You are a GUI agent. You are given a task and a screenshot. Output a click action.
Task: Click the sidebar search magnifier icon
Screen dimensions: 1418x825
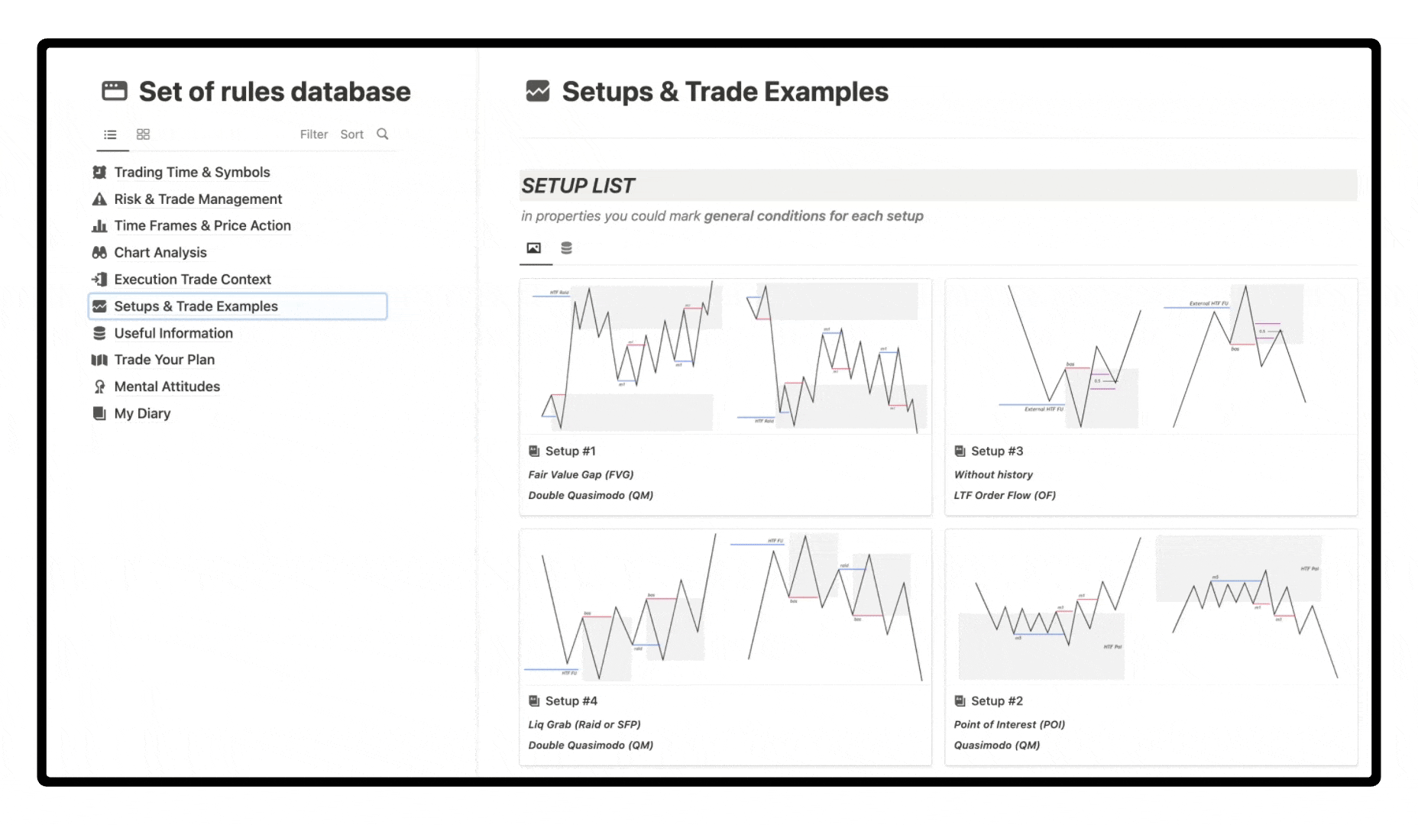(x=383, y=134)
